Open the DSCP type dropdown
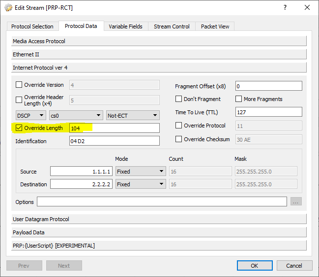 click(x=31, y=116)
